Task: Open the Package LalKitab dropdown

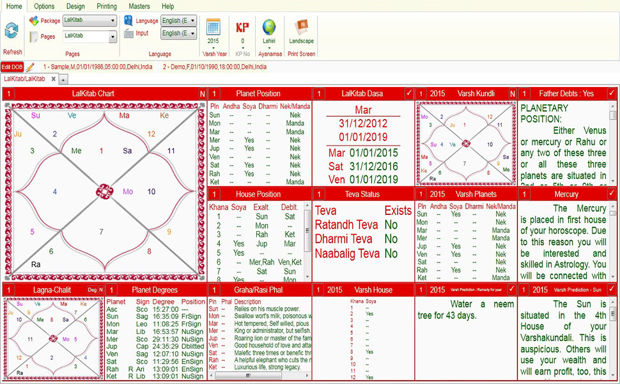Action: [89, 20]
